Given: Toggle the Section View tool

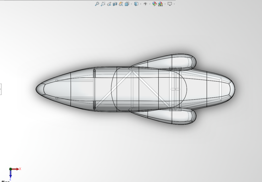Looking at the screenshot, I should 115,4.
